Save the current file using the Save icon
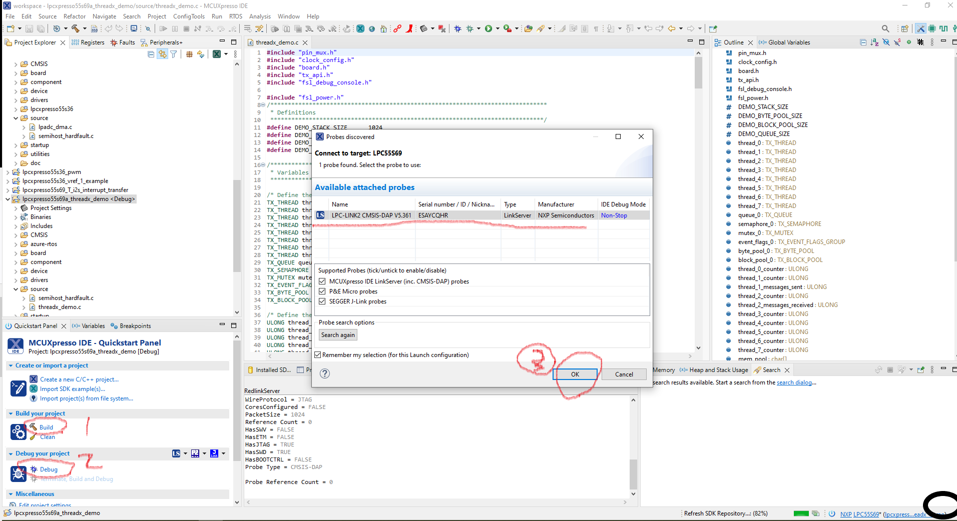Image resolution: width=957 pixels, height=521 pixels. point(29,28)
